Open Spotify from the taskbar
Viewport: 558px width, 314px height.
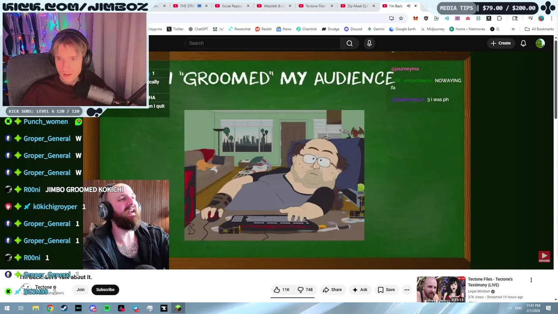coord(107,308)
